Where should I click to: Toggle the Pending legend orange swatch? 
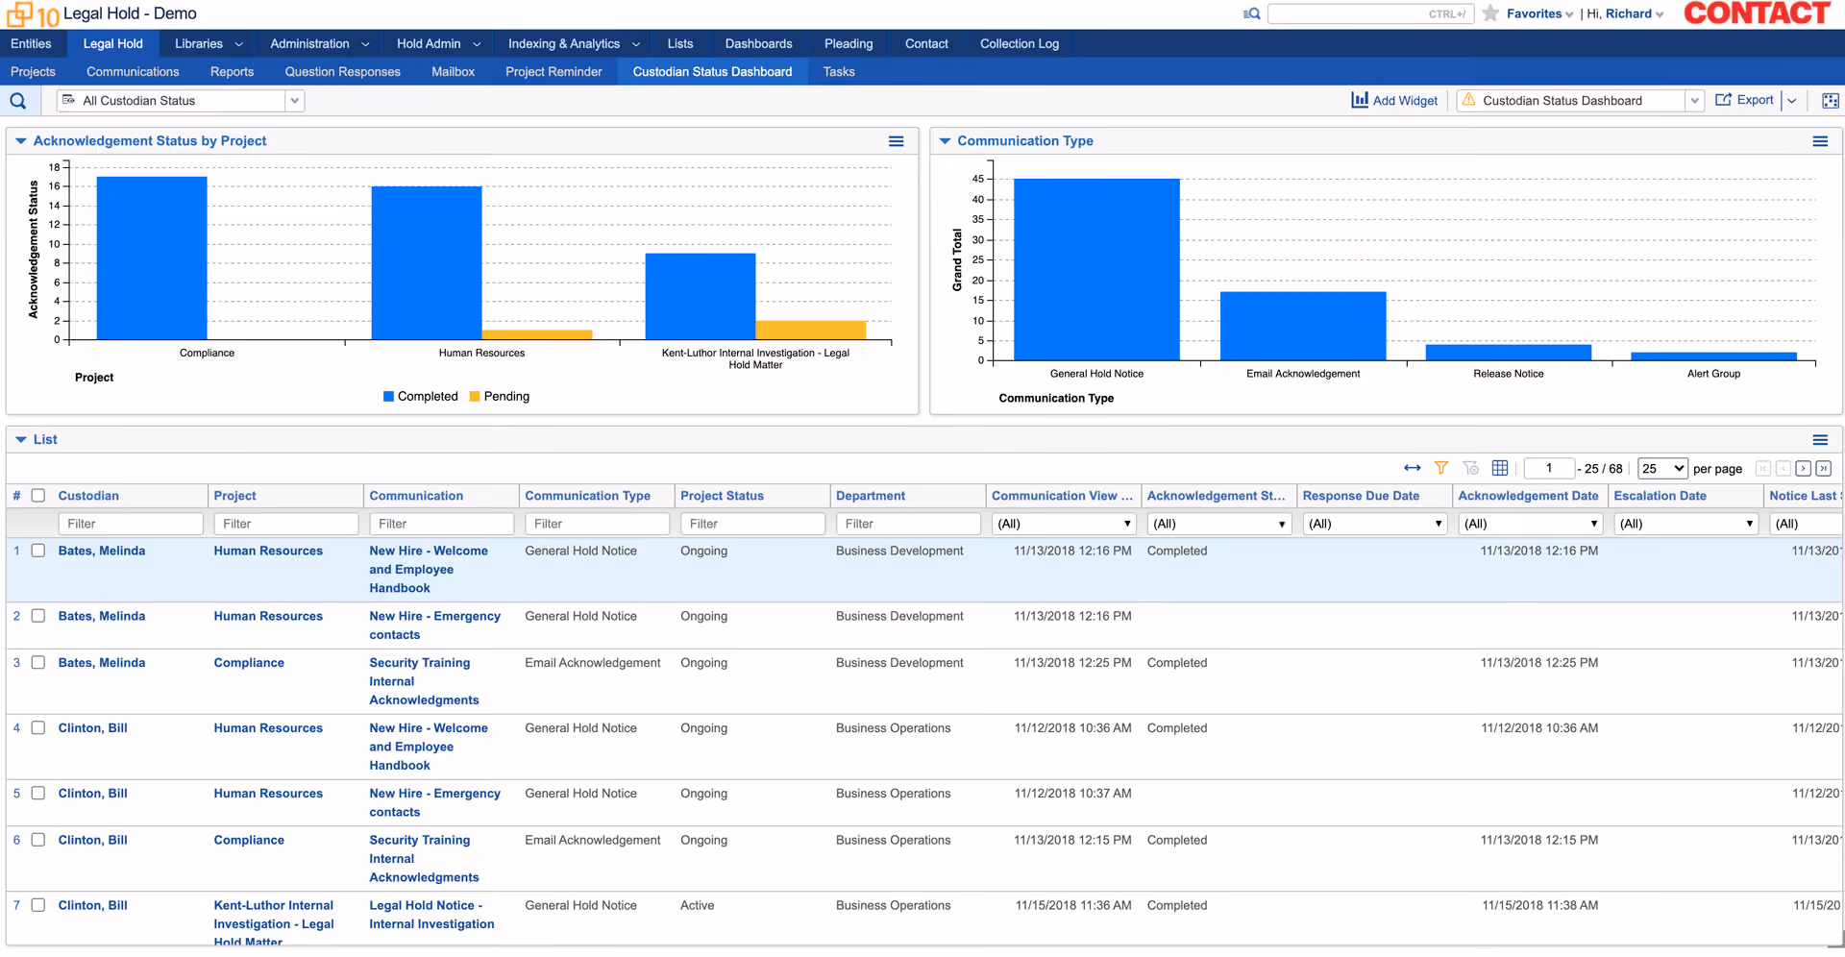(475, 396)
